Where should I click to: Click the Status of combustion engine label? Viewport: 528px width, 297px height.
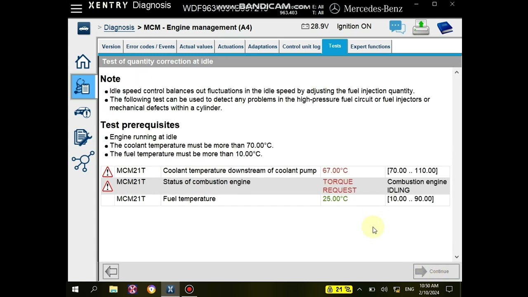[207, 182]
